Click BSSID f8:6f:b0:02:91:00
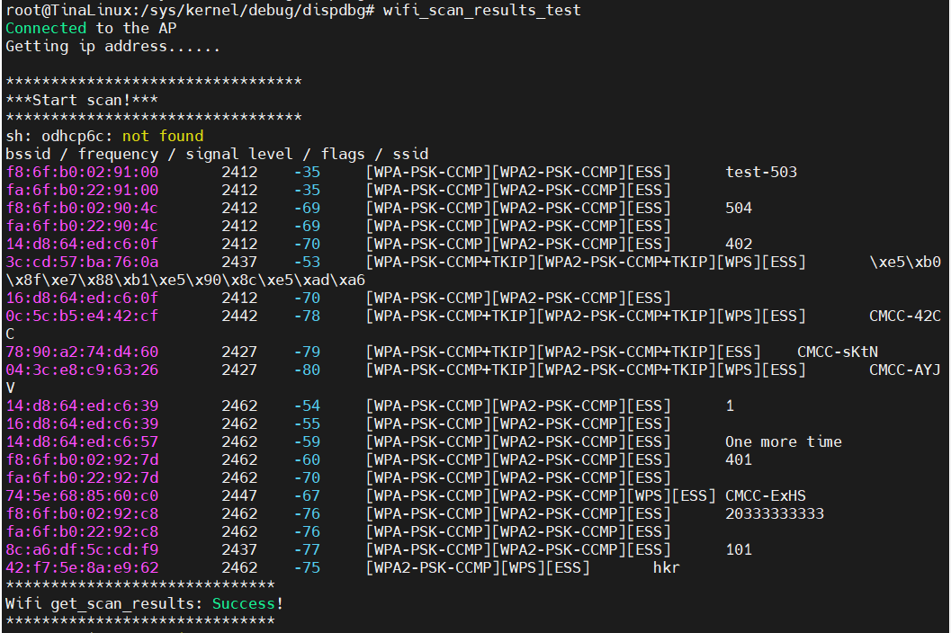Screen dimensions: 951x633 pos(82,173)
